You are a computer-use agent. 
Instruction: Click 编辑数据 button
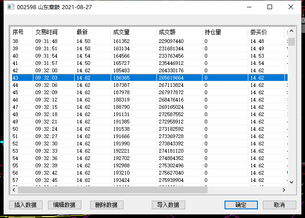pos(64,205)
